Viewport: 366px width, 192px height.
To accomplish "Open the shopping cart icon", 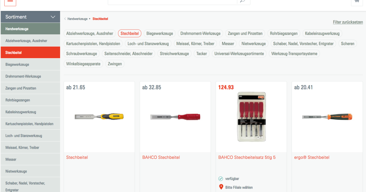I will tap(357, 2).
